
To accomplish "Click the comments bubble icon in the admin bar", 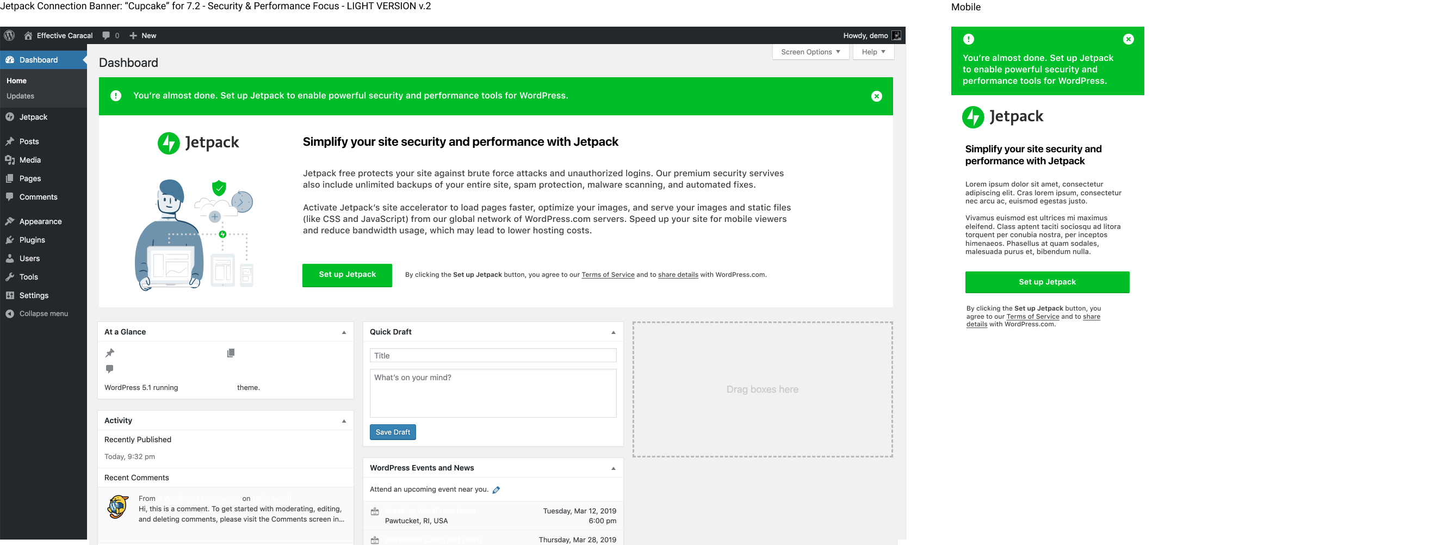I will [106, 35].
